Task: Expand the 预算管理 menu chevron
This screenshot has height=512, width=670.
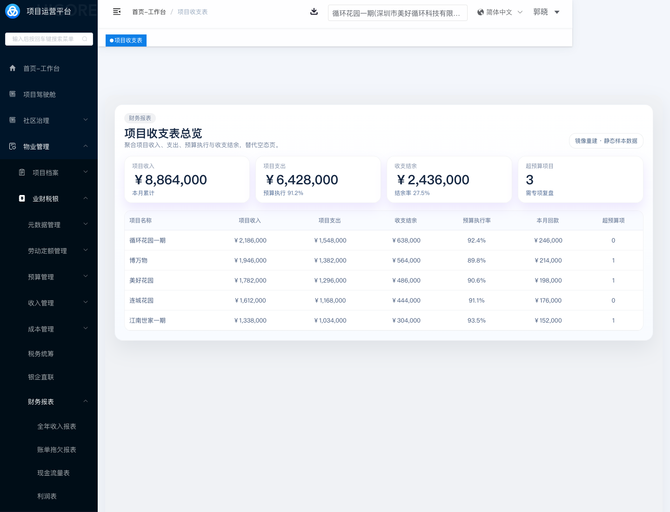Action: 86,276
